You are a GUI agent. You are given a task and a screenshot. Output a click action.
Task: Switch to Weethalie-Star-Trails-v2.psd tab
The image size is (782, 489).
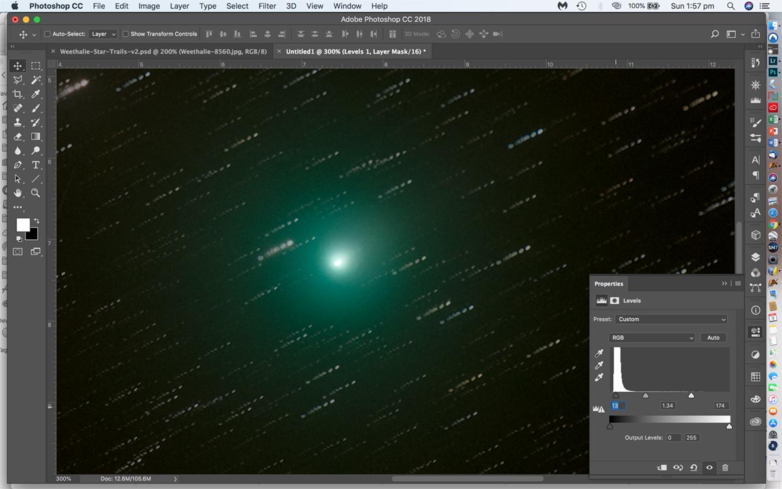(x=163, y=52)
